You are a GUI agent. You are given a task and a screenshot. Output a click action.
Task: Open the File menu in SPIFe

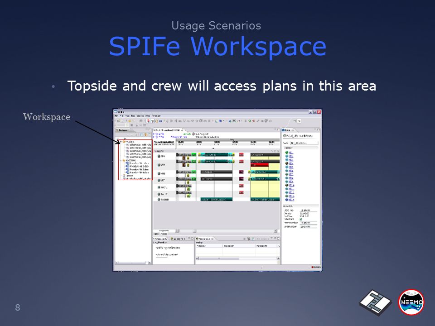[x=116, y=115]
